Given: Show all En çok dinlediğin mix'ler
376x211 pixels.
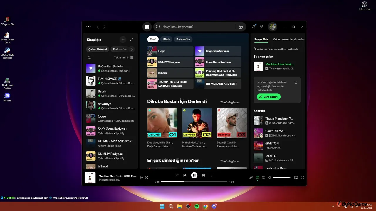Looking at the screenshot, I should click(230, 161).
